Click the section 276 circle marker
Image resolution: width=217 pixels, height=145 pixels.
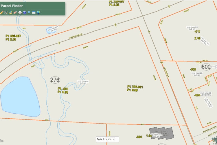click(x=55, y=80)
